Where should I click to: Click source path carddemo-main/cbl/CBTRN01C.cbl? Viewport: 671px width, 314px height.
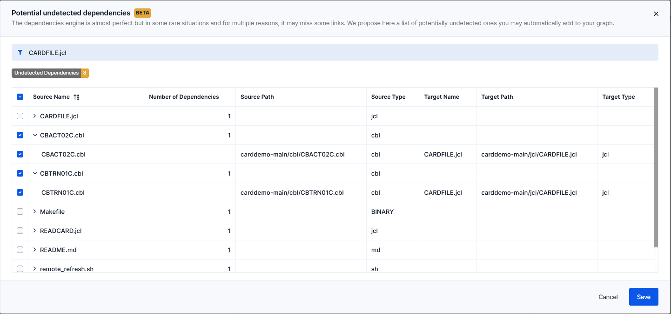click(292, 192)
